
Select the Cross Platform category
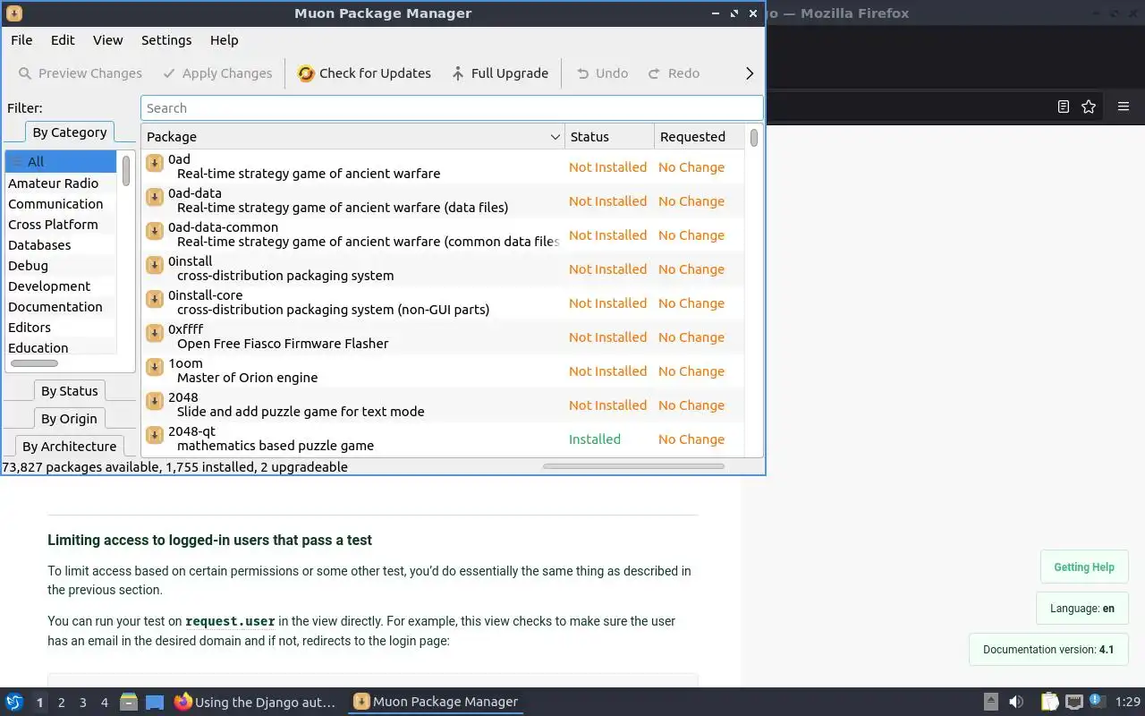[61, 225]
